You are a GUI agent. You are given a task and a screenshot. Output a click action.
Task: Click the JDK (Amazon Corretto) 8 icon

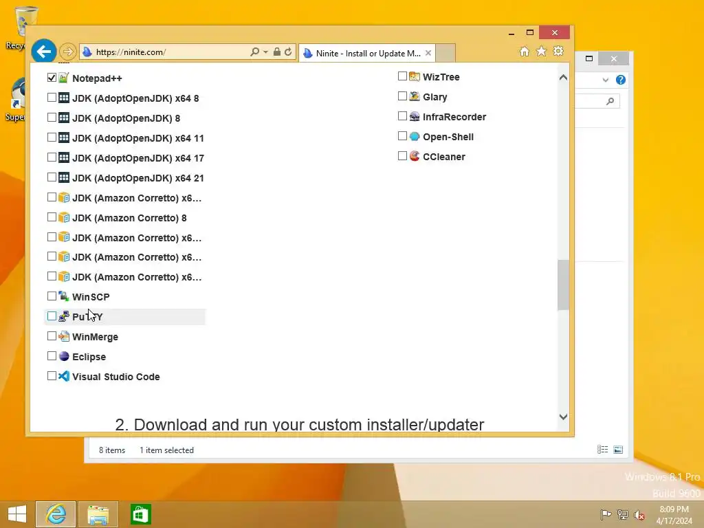click(x=64, y=217)
